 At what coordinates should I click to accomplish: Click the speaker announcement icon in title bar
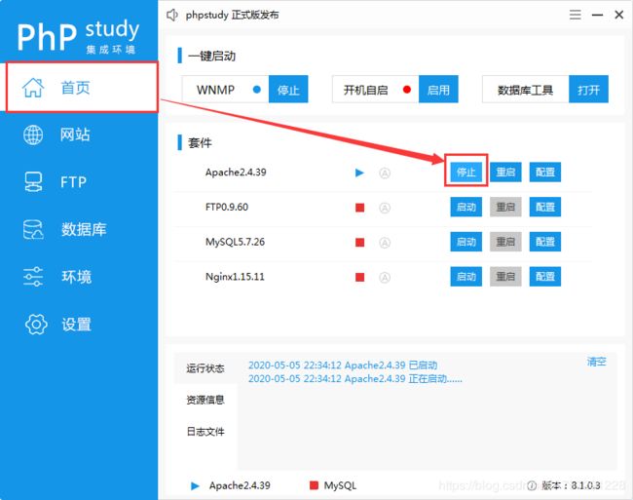[x=172, y=15]
